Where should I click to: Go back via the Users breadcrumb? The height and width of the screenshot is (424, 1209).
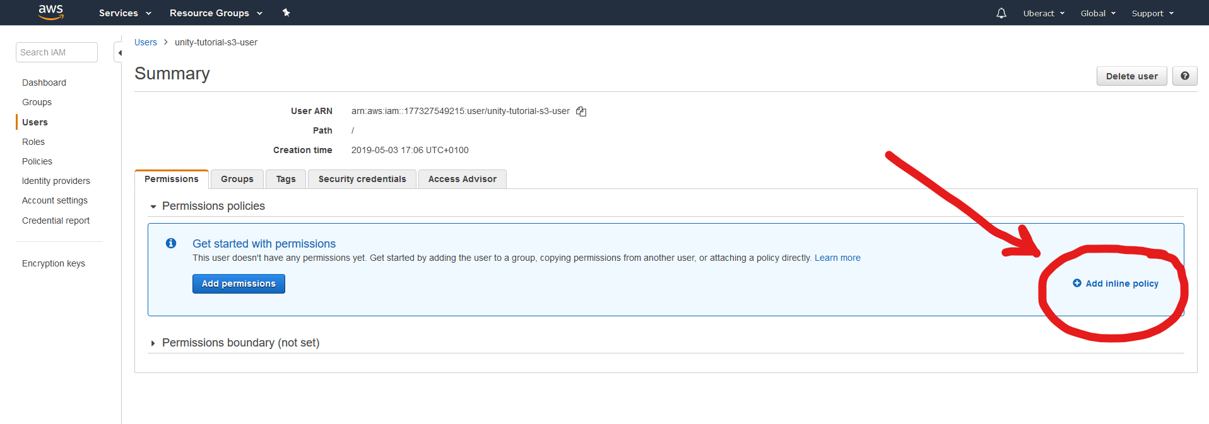146,42
